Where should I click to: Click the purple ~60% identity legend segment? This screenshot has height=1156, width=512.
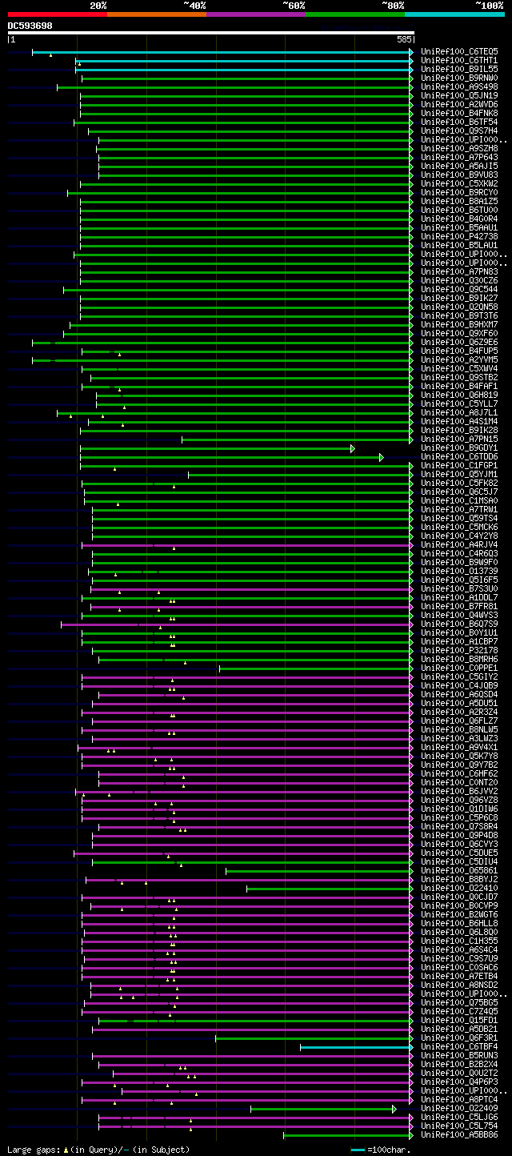point(256,14)
